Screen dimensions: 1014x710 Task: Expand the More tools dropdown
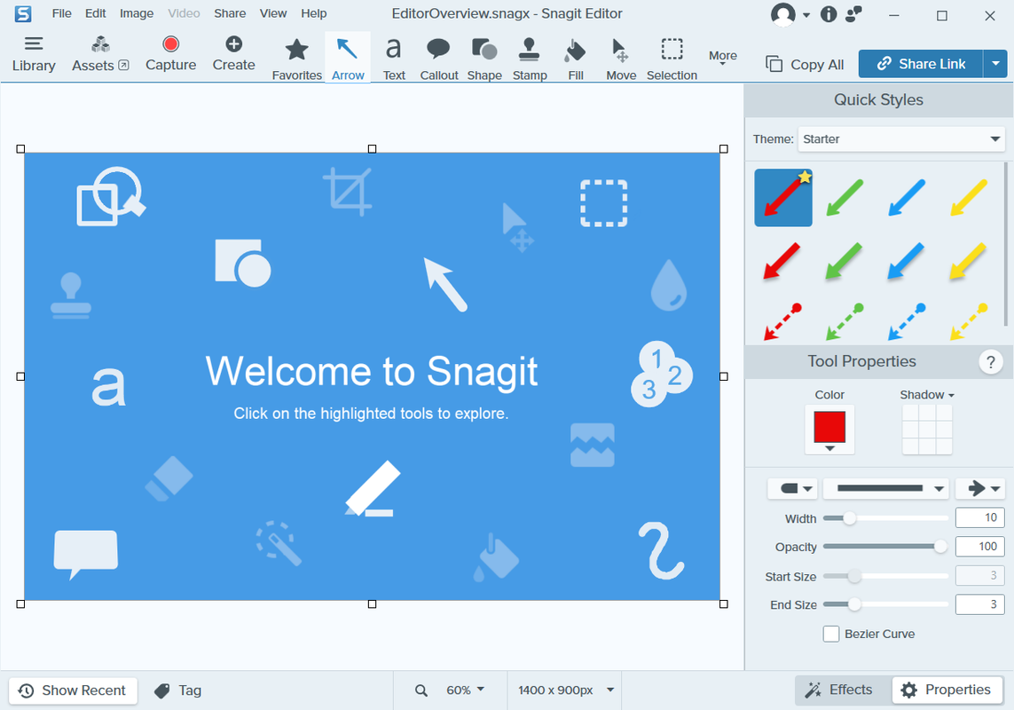[x=722, y=58]
